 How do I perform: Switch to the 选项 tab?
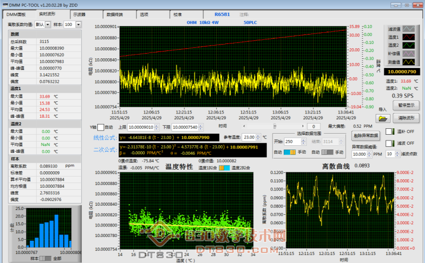[x=153, y=14]
